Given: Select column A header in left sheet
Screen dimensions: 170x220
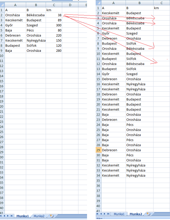Looking at the screenshot, I should click(15, 5).
